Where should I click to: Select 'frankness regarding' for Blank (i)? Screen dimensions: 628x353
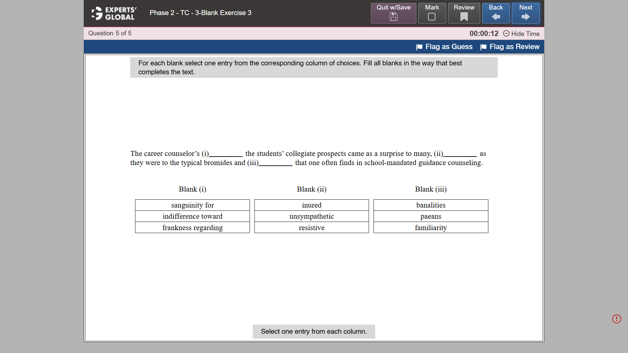click(192, 227)
